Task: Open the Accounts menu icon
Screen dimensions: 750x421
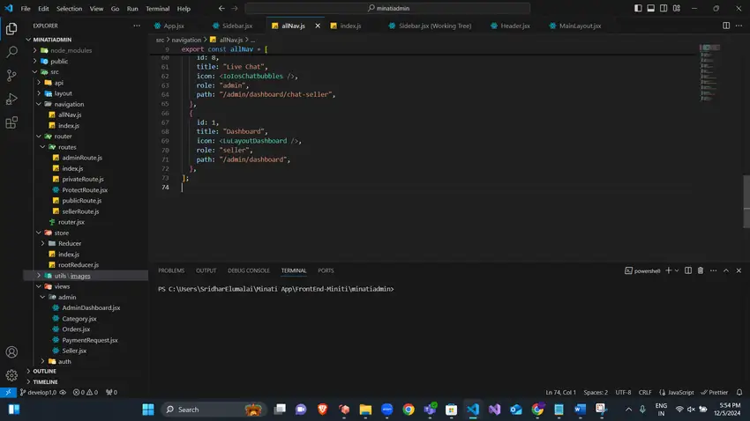Action: [11, 352]
